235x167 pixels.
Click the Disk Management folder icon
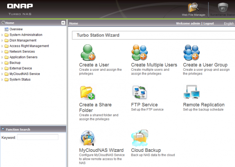pyautogui.click(x=6, y=41)
